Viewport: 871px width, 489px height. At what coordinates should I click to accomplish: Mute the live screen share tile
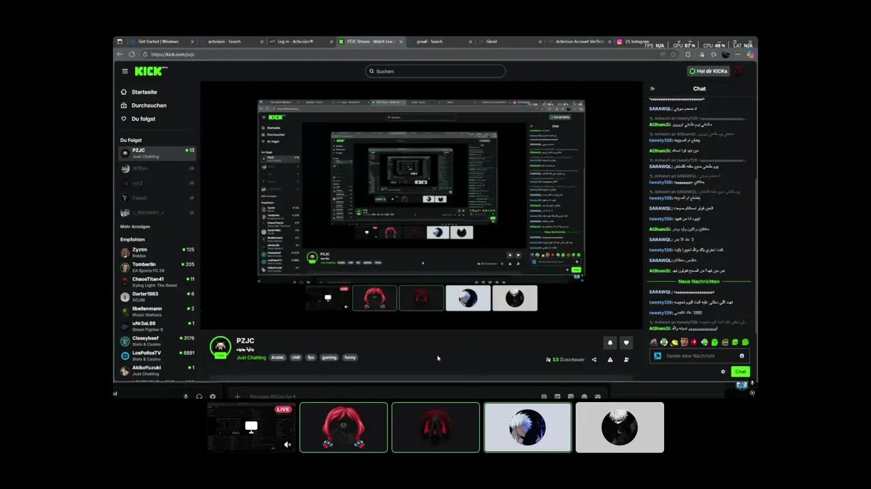tap(287, 445)
